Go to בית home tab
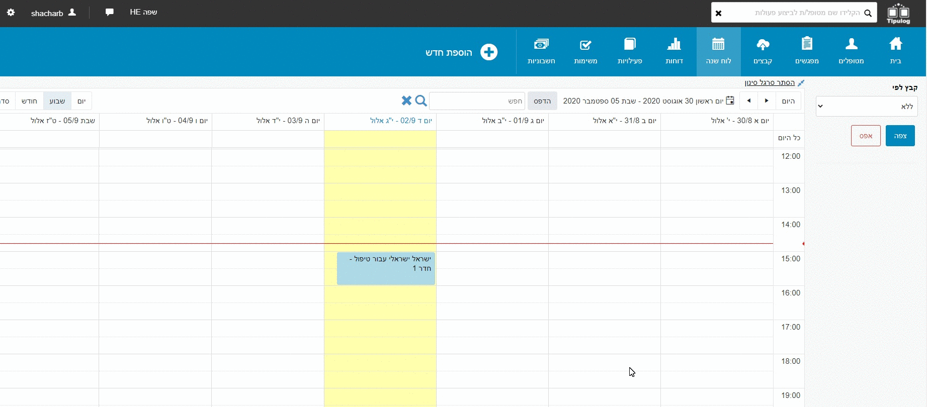The image size is (927, 407). click(896, 51)
